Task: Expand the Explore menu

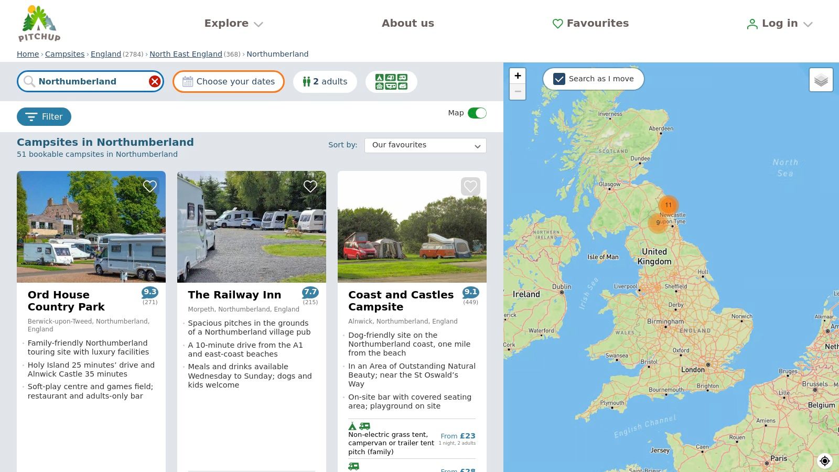Action: point(233,23)
